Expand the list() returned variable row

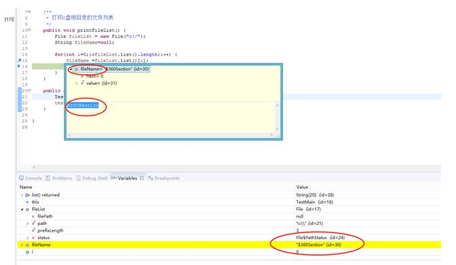tap(22, 195)
